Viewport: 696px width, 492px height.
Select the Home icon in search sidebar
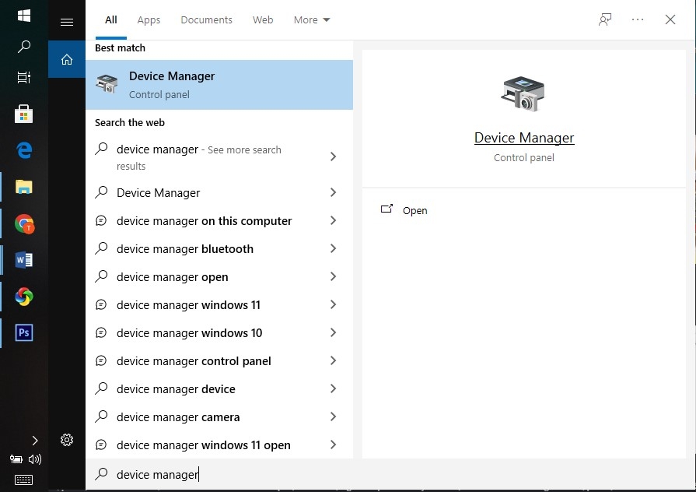pos(67,60)
